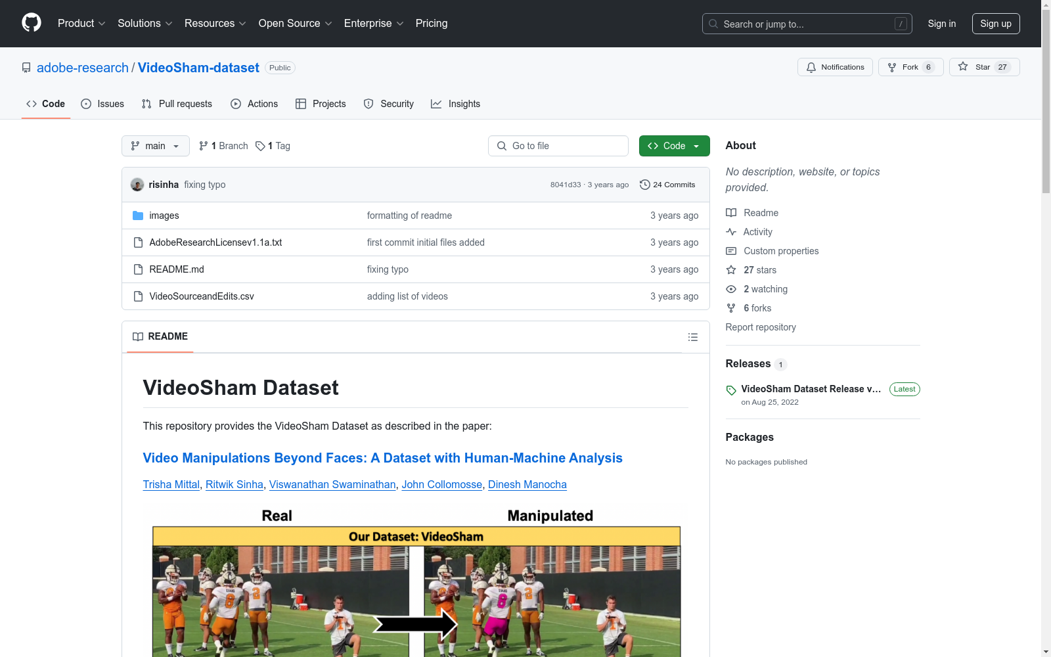Click the Sign in link
1051x657 pixels.
(x=942, y=24)
